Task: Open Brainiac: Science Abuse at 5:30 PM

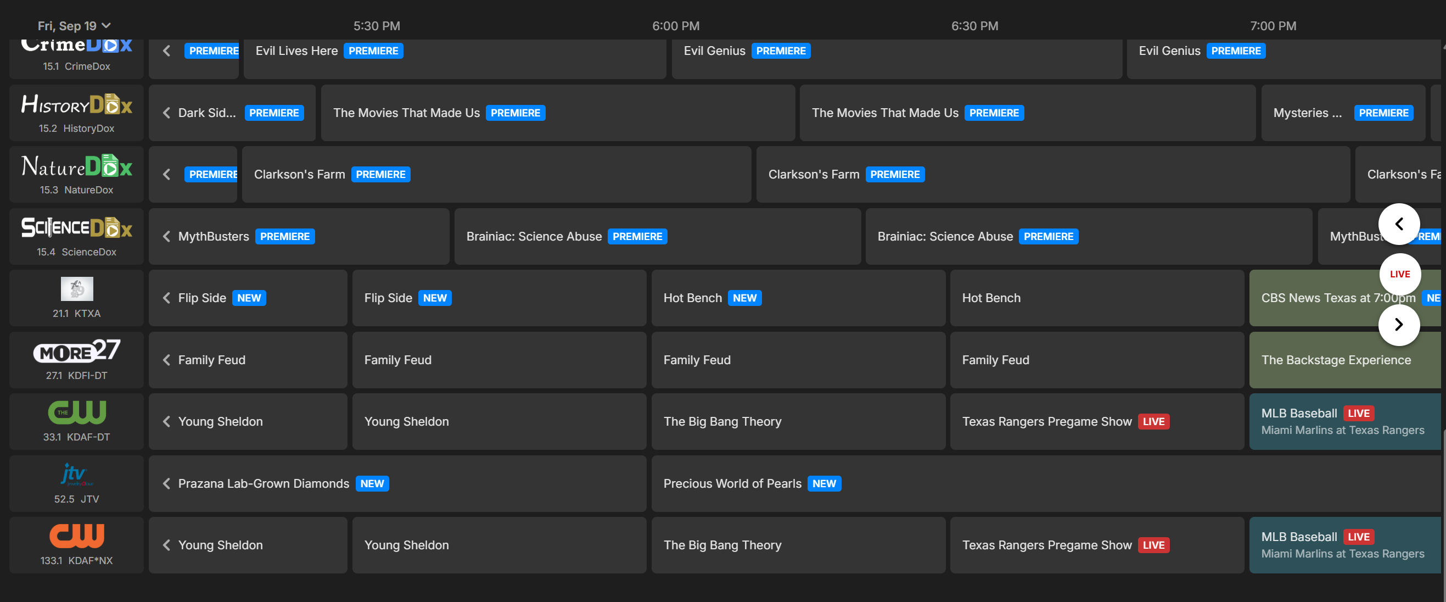Action: 533,236
